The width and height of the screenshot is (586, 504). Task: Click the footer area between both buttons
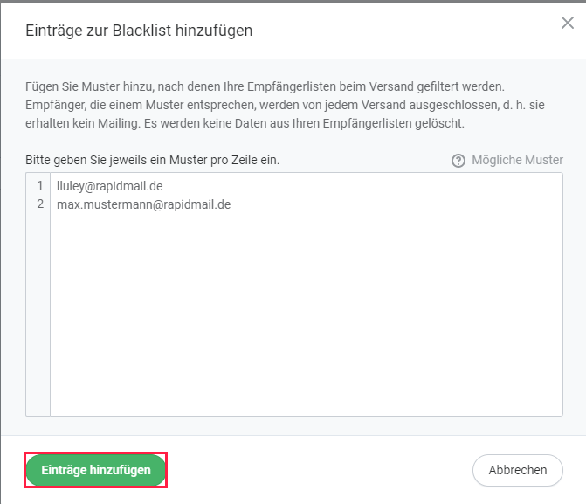320,470
